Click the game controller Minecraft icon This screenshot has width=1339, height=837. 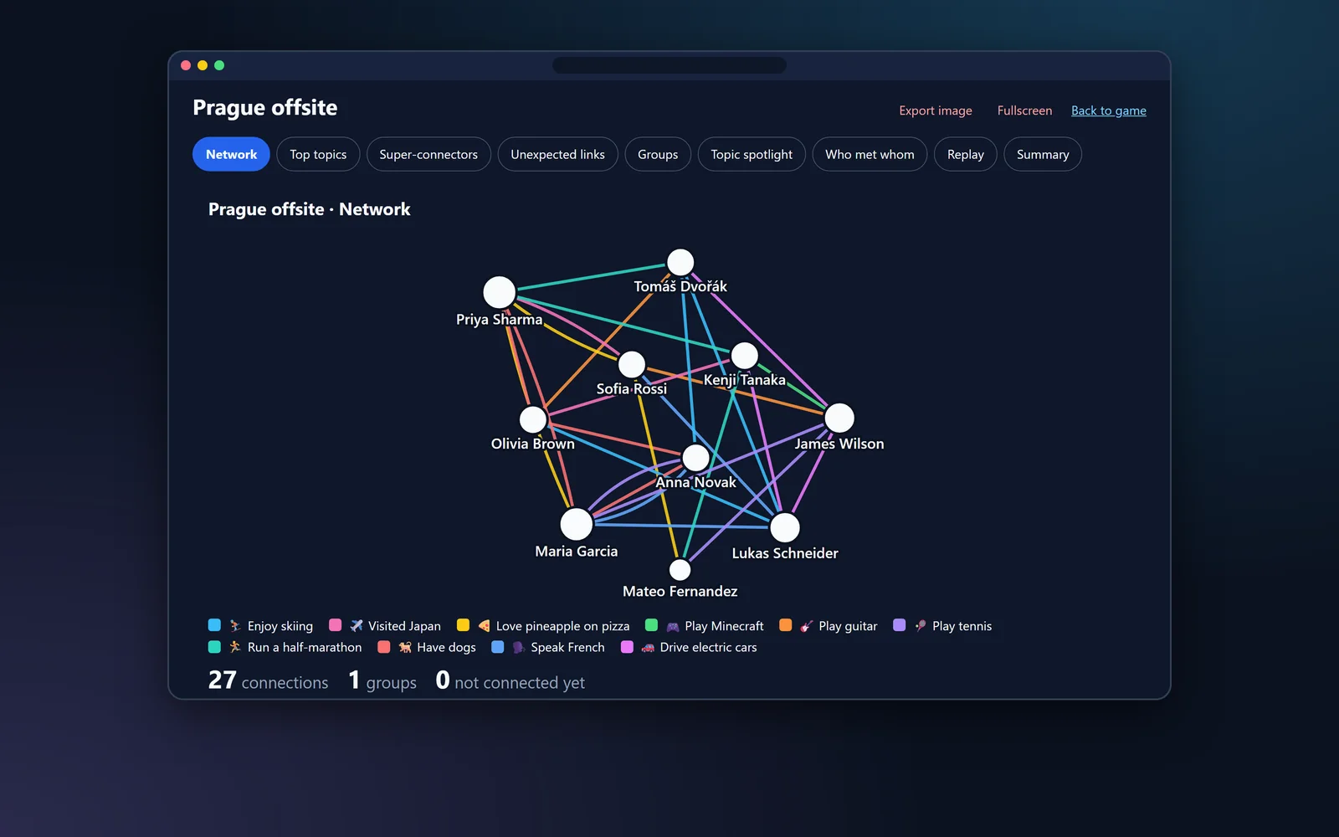(x=673, y=626)
